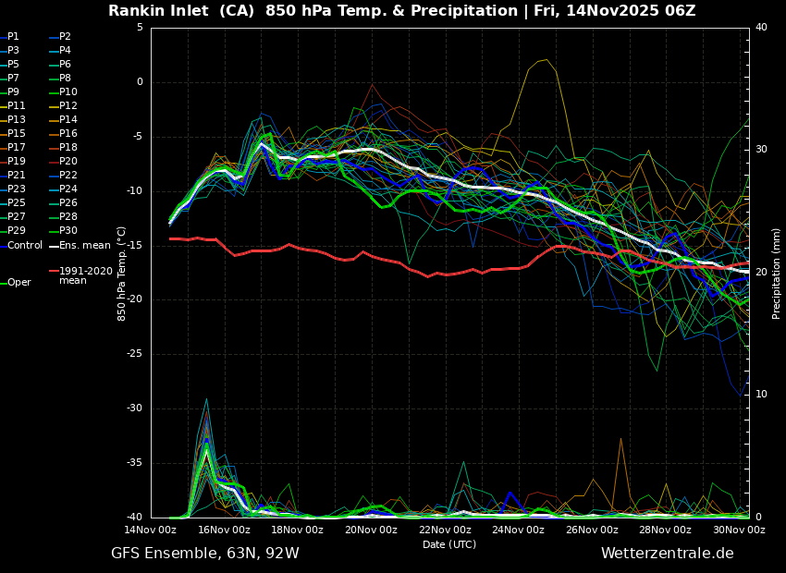Select the P10 legend entry
786x573 pixels.
[68, 92]
